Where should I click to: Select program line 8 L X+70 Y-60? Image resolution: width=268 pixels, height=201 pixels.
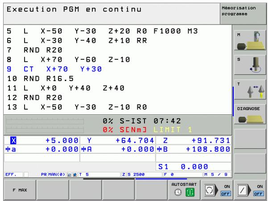point(68,60)
